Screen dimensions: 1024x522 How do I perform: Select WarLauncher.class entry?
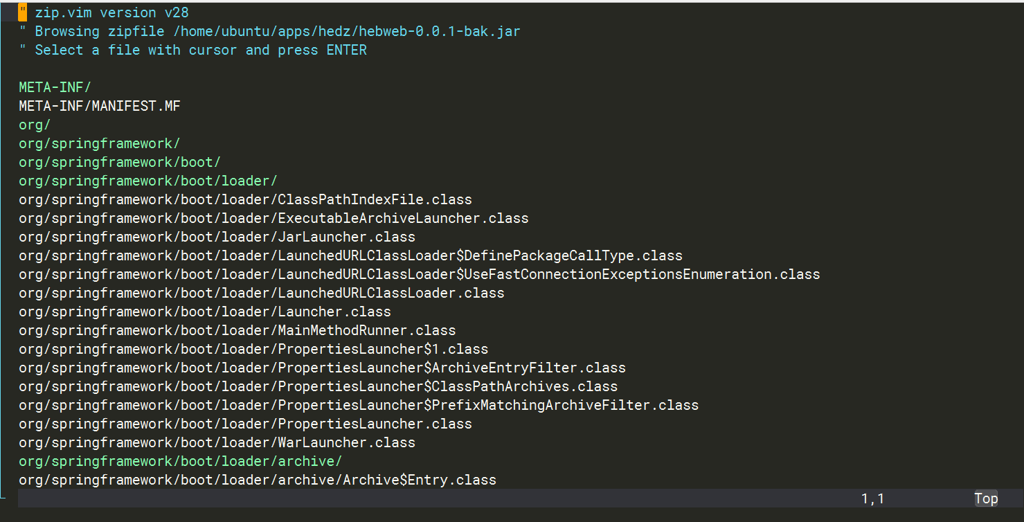(217, 442)
